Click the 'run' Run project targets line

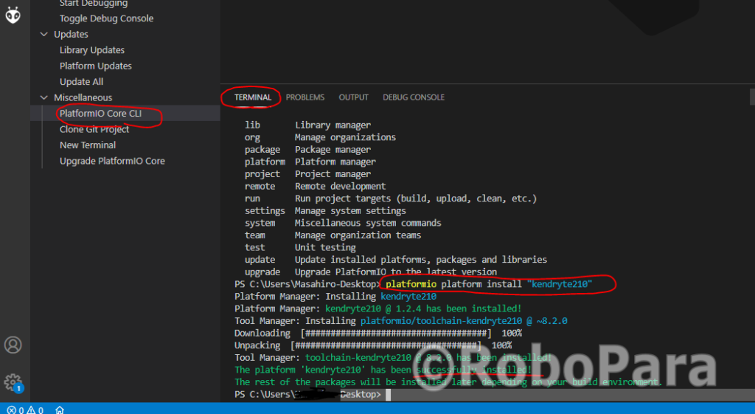(x=391, y=199)
